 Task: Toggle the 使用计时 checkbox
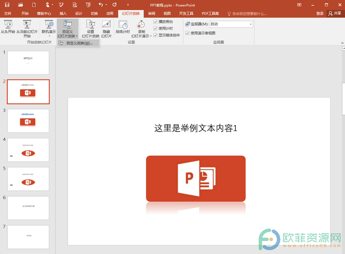pyautogui.click(x=155, y=28)
